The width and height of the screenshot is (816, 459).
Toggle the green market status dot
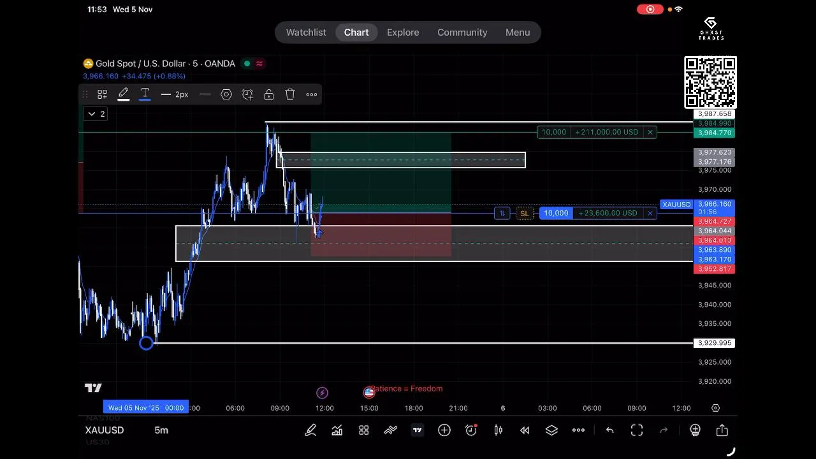click(247, 64)
